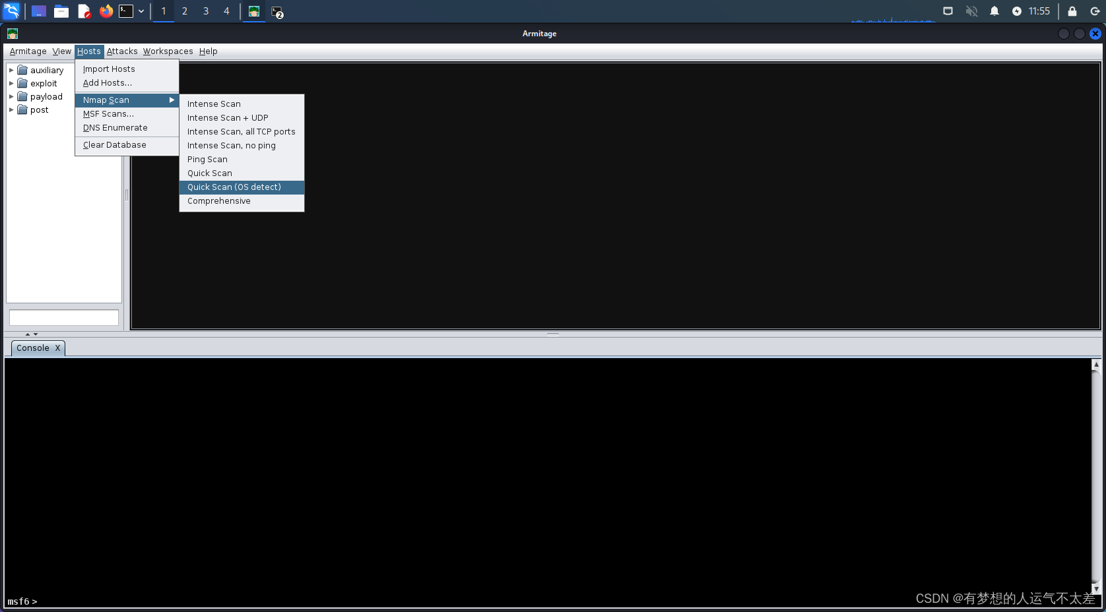Select the Nmap Scan submenu entry
1106x612 pixels.
tap(127, 100)
